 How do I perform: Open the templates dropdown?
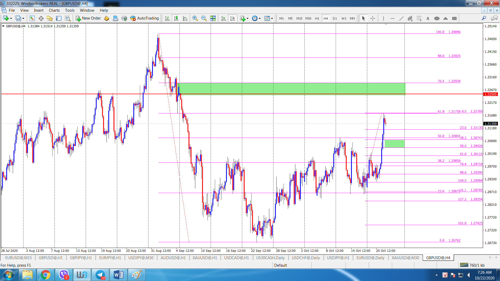[268, 18]
